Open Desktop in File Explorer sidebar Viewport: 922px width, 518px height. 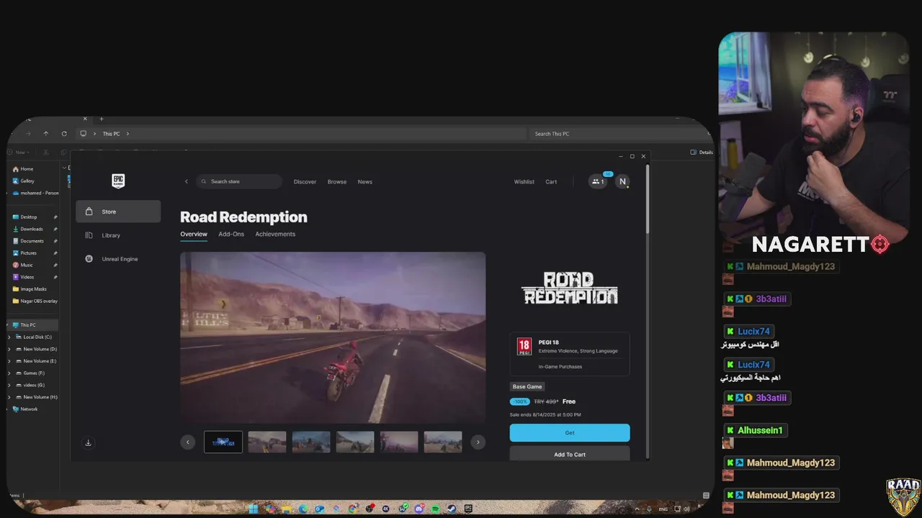tap(24, 217)
